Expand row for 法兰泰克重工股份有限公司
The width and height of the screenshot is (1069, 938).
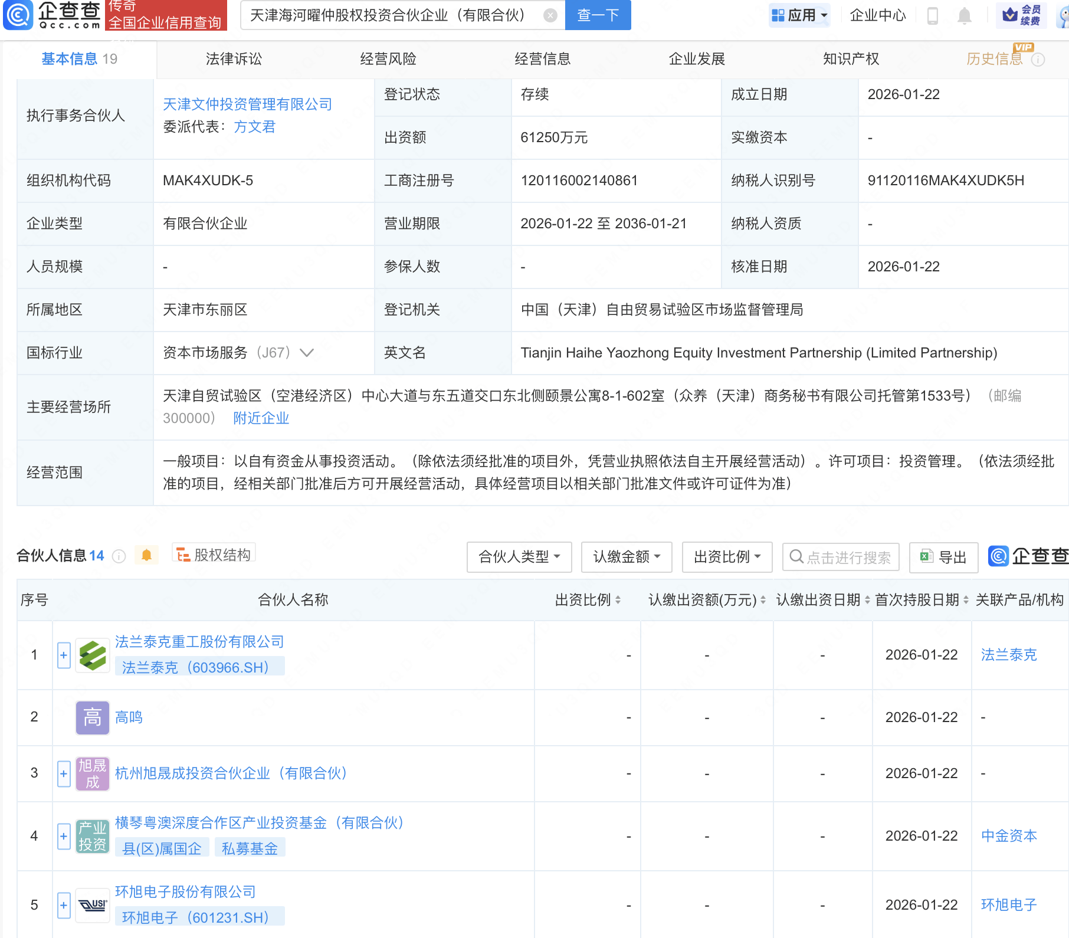pyautogui.click(x=64, y=655)
